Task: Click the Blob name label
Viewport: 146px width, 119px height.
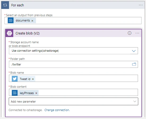Action: [x=17, y=73]
